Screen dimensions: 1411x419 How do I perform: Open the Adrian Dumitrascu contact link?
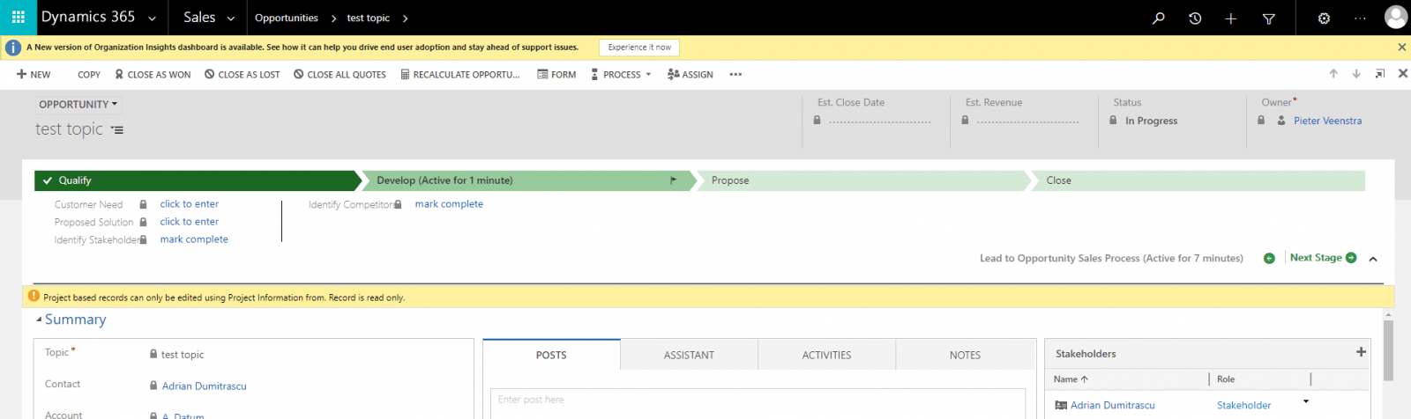[x=204, y=386]
